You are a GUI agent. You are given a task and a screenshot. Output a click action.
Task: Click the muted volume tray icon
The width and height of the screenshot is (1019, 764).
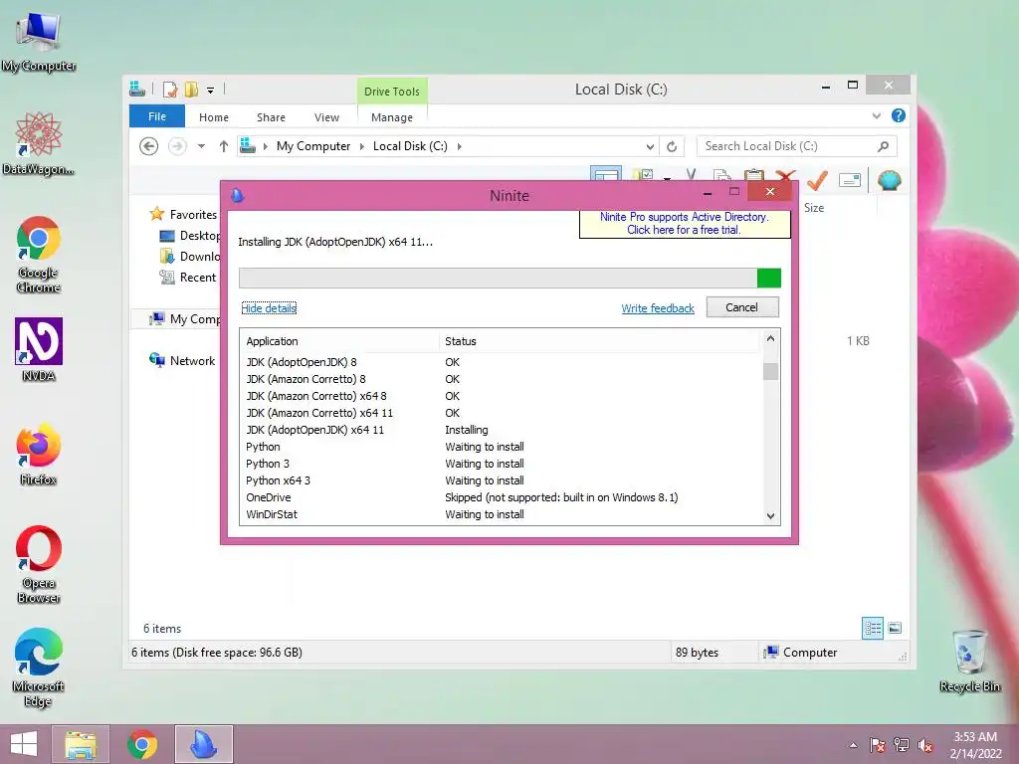pyautogui.click(x=925, y=745)
